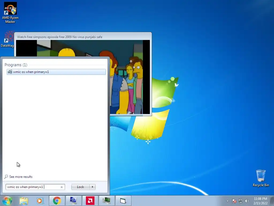The height and width of the screenshot is (206, 274).
Task: Open the DataWag desktop shortcut
Action: (x=7, y=39)
